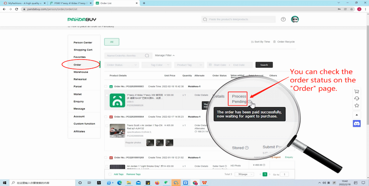Open the Travis Scott Air Jordan product thumbnail
Viewport: 369px width, 186px height.
click(117, 131)
